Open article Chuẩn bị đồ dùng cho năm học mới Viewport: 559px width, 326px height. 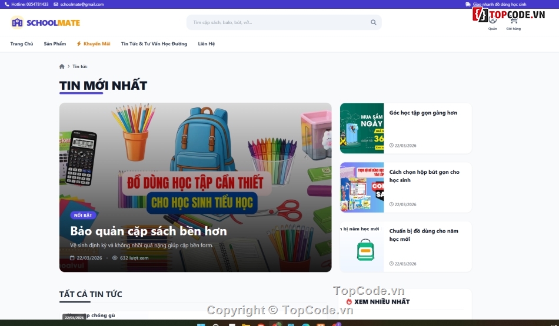[x=424, y=235]
